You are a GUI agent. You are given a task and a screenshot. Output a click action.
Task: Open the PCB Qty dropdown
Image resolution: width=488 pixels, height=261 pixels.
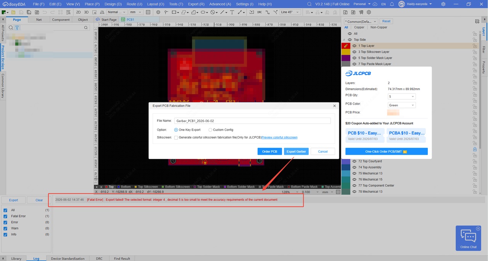click(401, 97)
